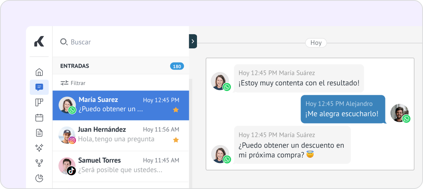
Task: Open the calendar sidebar icon
Action: point(39,118)
